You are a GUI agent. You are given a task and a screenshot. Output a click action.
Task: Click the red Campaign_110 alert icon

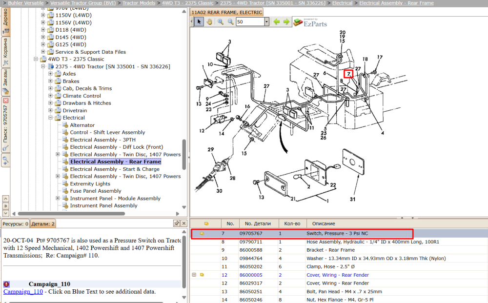[x=6, y=284]
